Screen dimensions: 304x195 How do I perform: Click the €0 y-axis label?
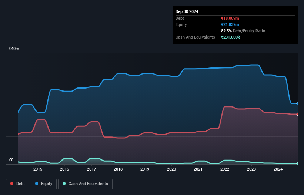(11, 160)
